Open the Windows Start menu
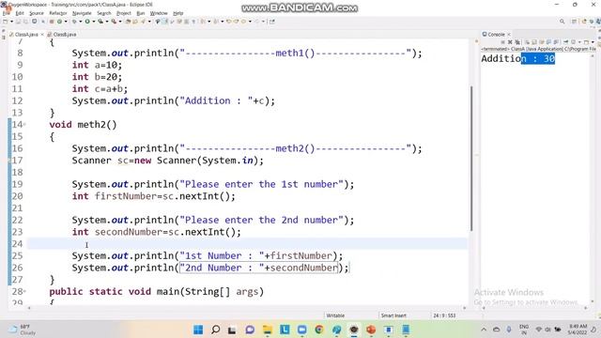This screenshot has width=601, height=338. tap(198, 330)
